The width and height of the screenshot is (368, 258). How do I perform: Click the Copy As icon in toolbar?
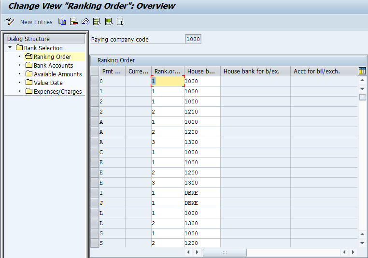tap(62, 22)
